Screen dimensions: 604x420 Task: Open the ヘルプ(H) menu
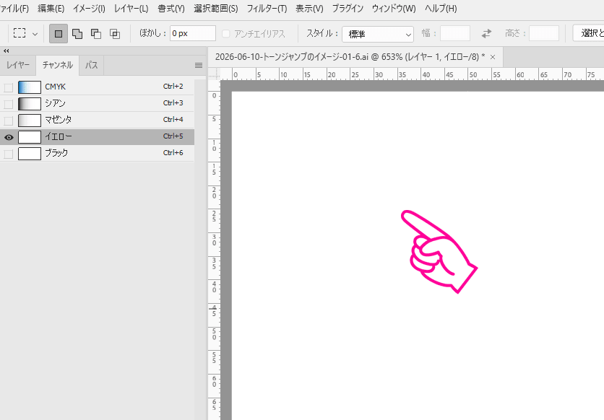[x=441, y=9]
